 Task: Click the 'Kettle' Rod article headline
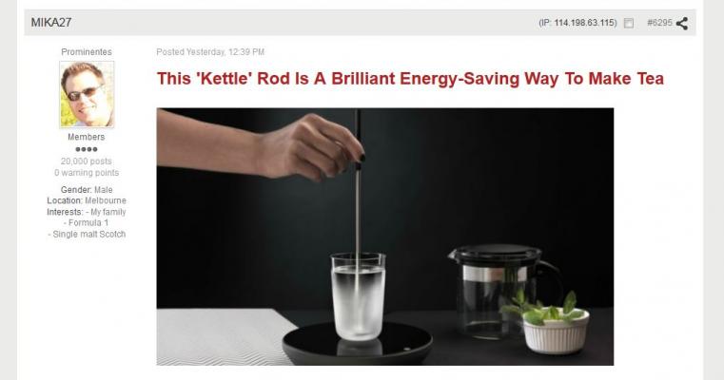[410, 79]
